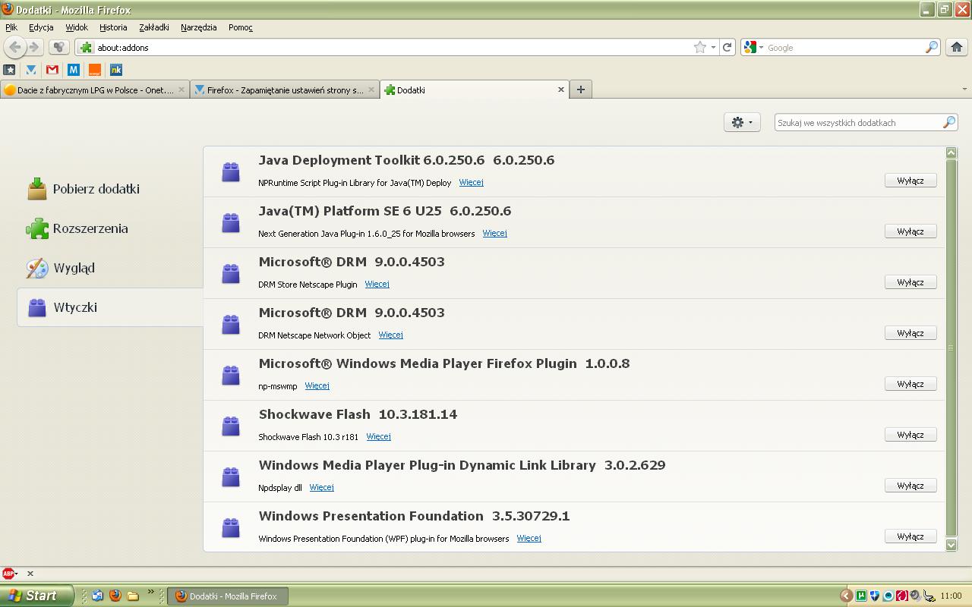Disable Windows Presentation Foundation plugin
Viewport: 972px width, 607px height.
coord(910,536)
